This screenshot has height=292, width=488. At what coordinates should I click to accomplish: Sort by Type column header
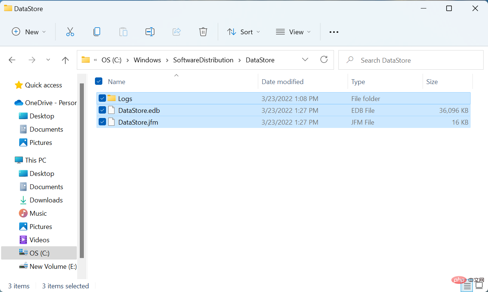(385, 81)
